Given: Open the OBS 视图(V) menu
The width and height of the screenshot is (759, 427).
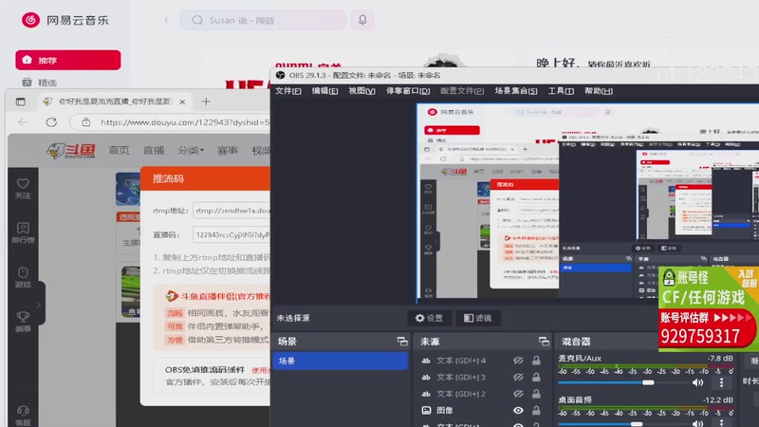Looking at the screenshot, I should [362, 91].
